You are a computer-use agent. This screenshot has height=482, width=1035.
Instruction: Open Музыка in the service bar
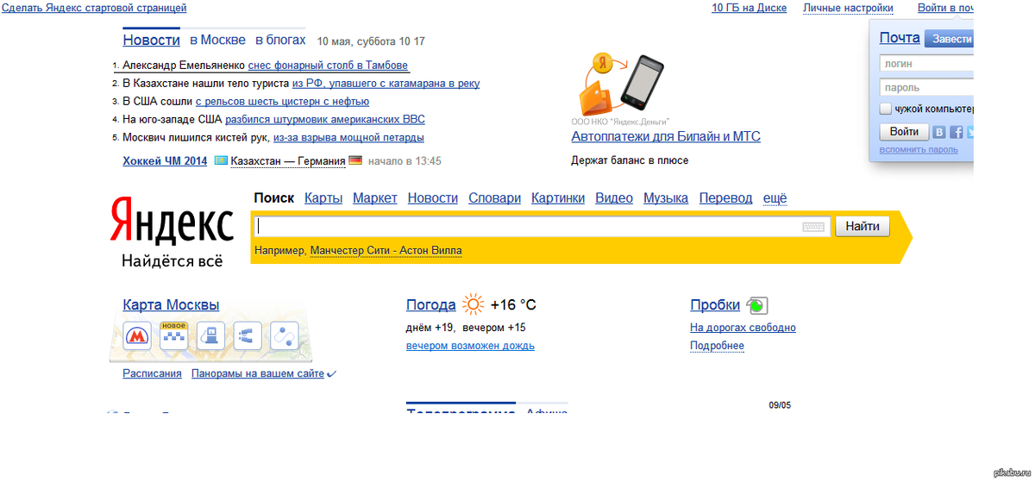click(x=666, y=197)
